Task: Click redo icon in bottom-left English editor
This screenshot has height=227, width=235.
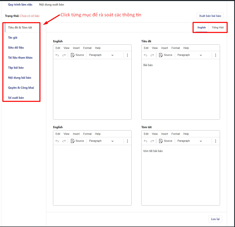Action: [x=64, y=141]
